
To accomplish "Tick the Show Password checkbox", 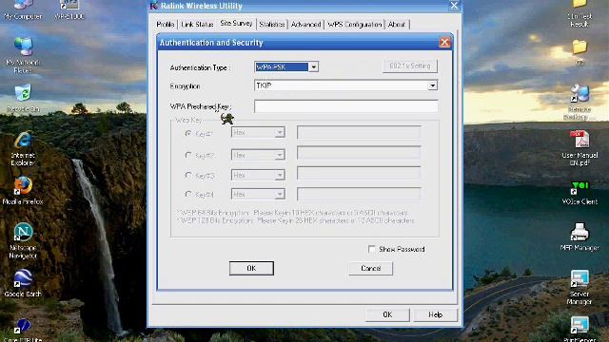I will (372, 249).
